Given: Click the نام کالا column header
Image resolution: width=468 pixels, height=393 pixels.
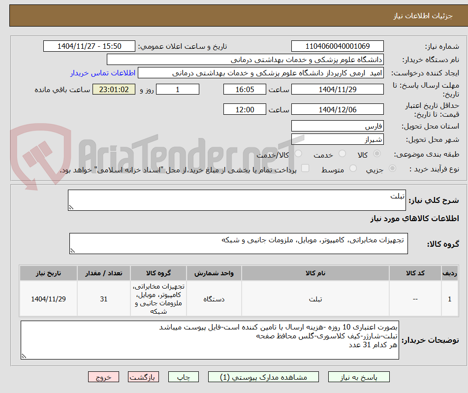Looking at the screenshot, I should [315, 273].
